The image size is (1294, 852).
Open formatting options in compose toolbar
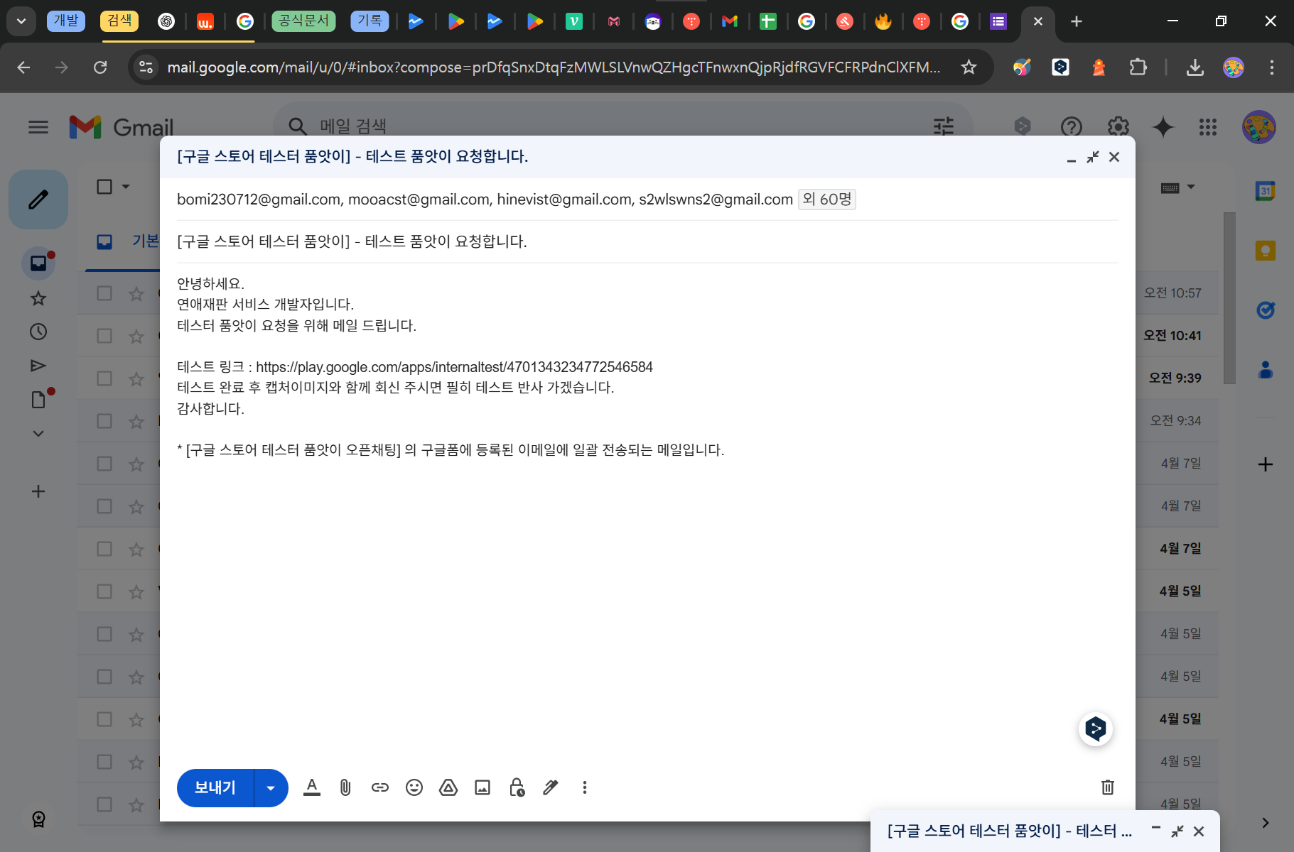pyautogui.click(x=312, y=787)
